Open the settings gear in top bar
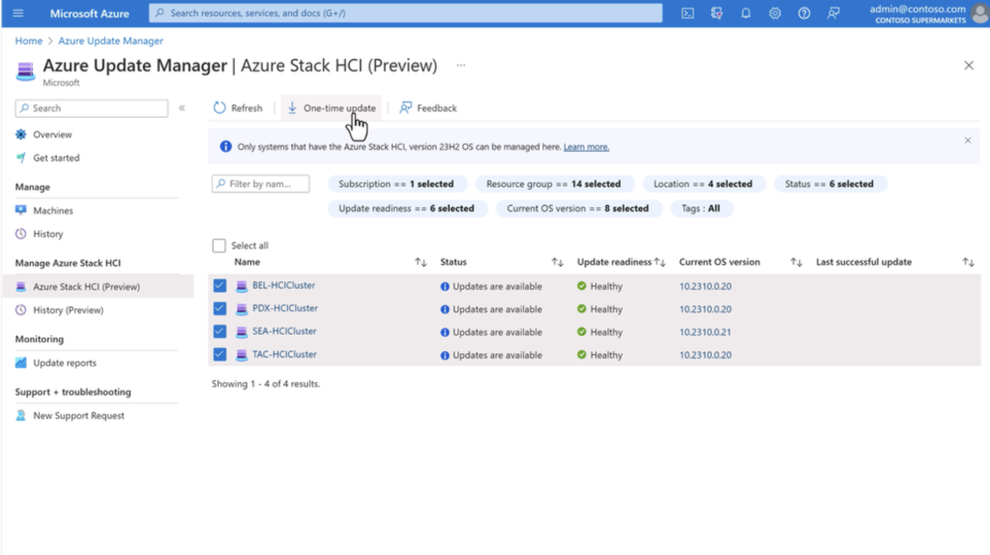 (774, 14)
